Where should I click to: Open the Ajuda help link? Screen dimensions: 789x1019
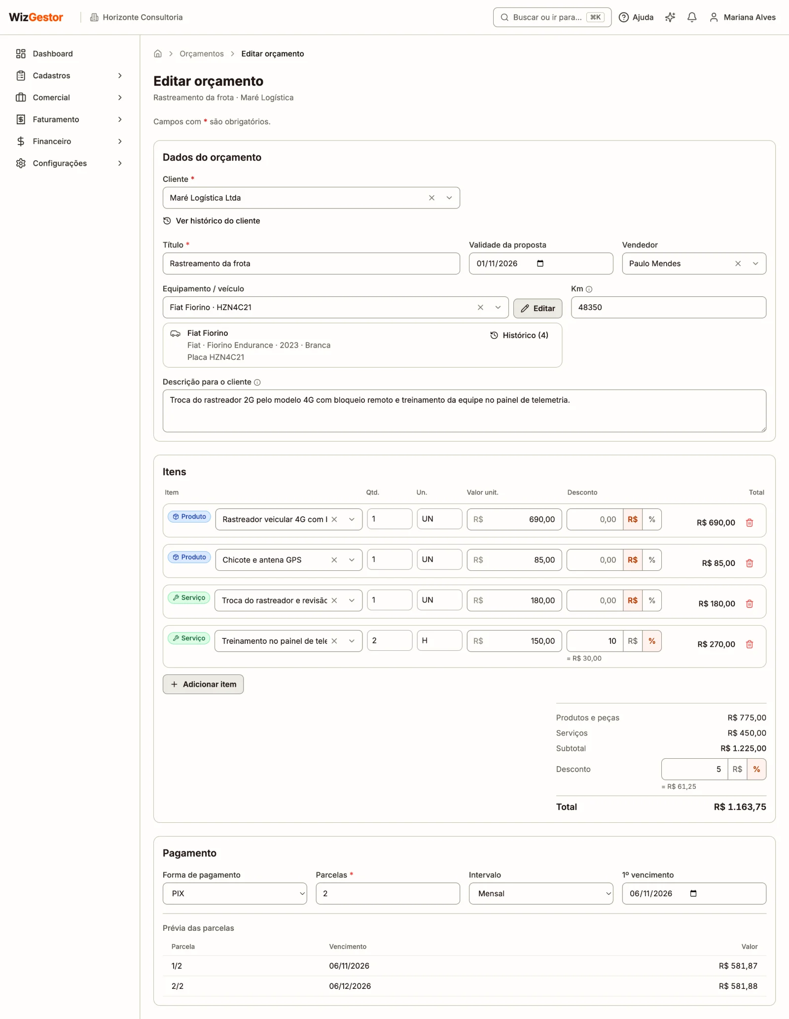(x=636, y=17)
